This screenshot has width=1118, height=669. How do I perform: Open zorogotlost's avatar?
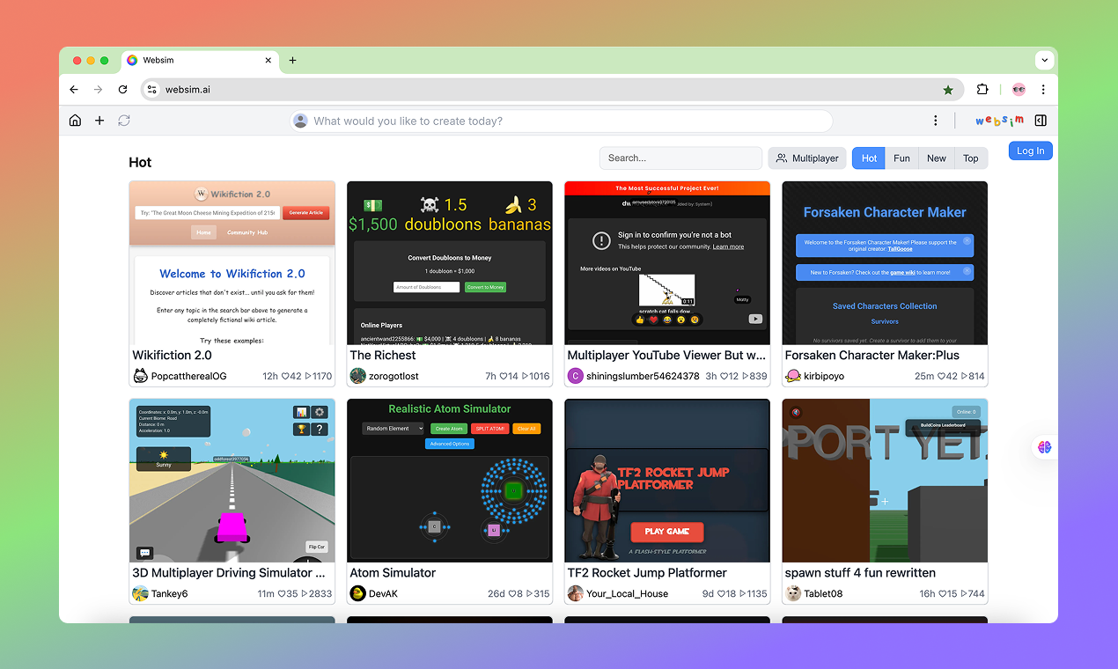click(357, 376)
